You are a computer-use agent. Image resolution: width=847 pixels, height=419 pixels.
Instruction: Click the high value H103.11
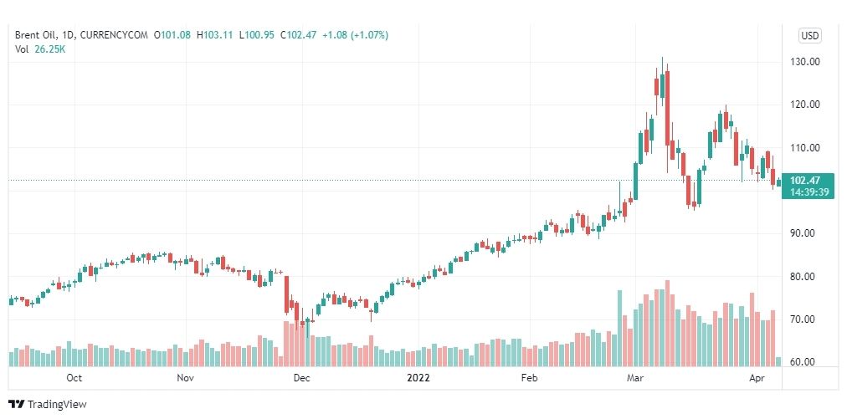tap(214, 35)
